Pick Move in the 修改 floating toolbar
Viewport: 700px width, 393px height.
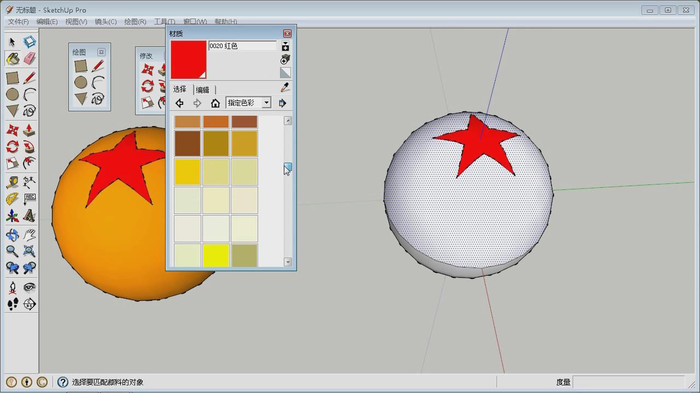pos(148,70)
